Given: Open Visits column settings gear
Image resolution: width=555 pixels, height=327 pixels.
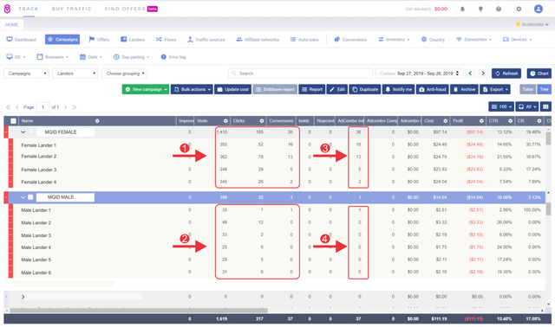Looking at the screenshot, I should coord(225,121).
